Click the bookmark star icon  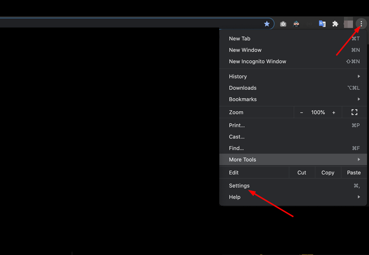click(267, 24)
